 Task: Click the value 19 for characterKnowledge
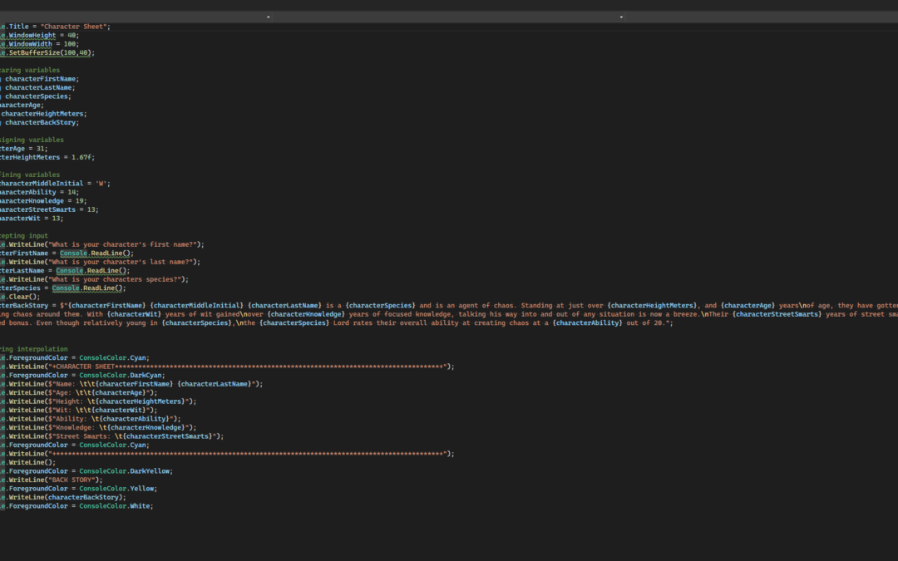click(x=80, y=201)
